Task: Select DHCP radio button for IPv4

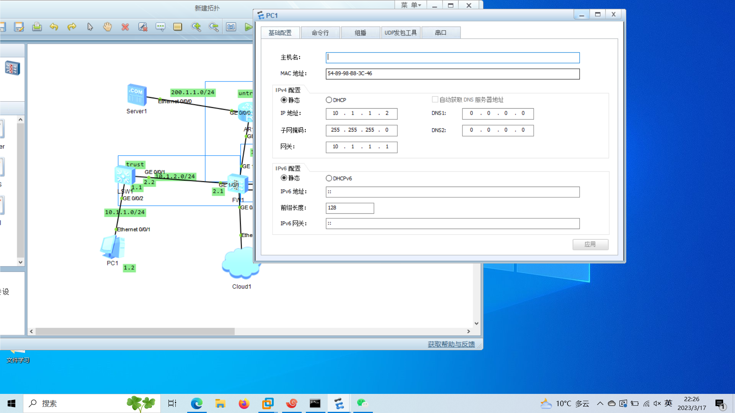Action: (x=329, y=100)
